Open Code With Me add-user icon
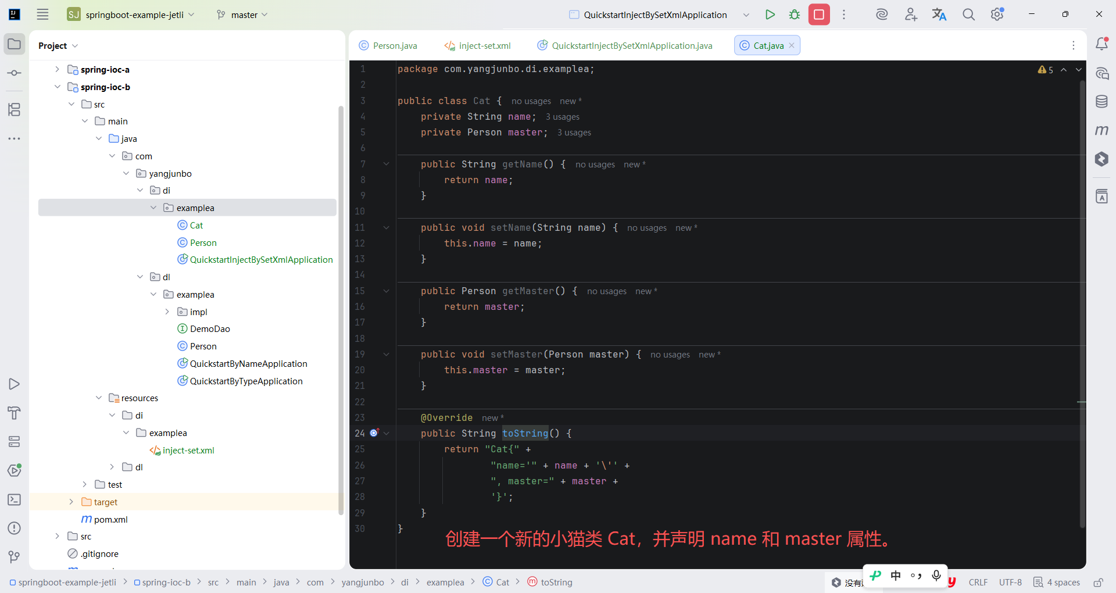This screenshot has height=593, width=1116. pos(911,15)
